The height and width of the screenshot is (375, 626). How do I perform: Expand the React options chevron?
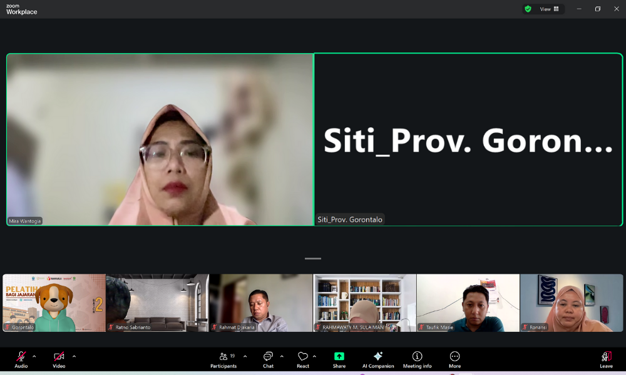coord(314,356)
